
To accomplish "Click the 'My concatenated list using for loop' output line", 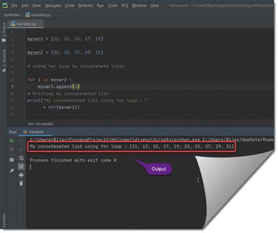I will pyautogui.click(x=132, y=146).
